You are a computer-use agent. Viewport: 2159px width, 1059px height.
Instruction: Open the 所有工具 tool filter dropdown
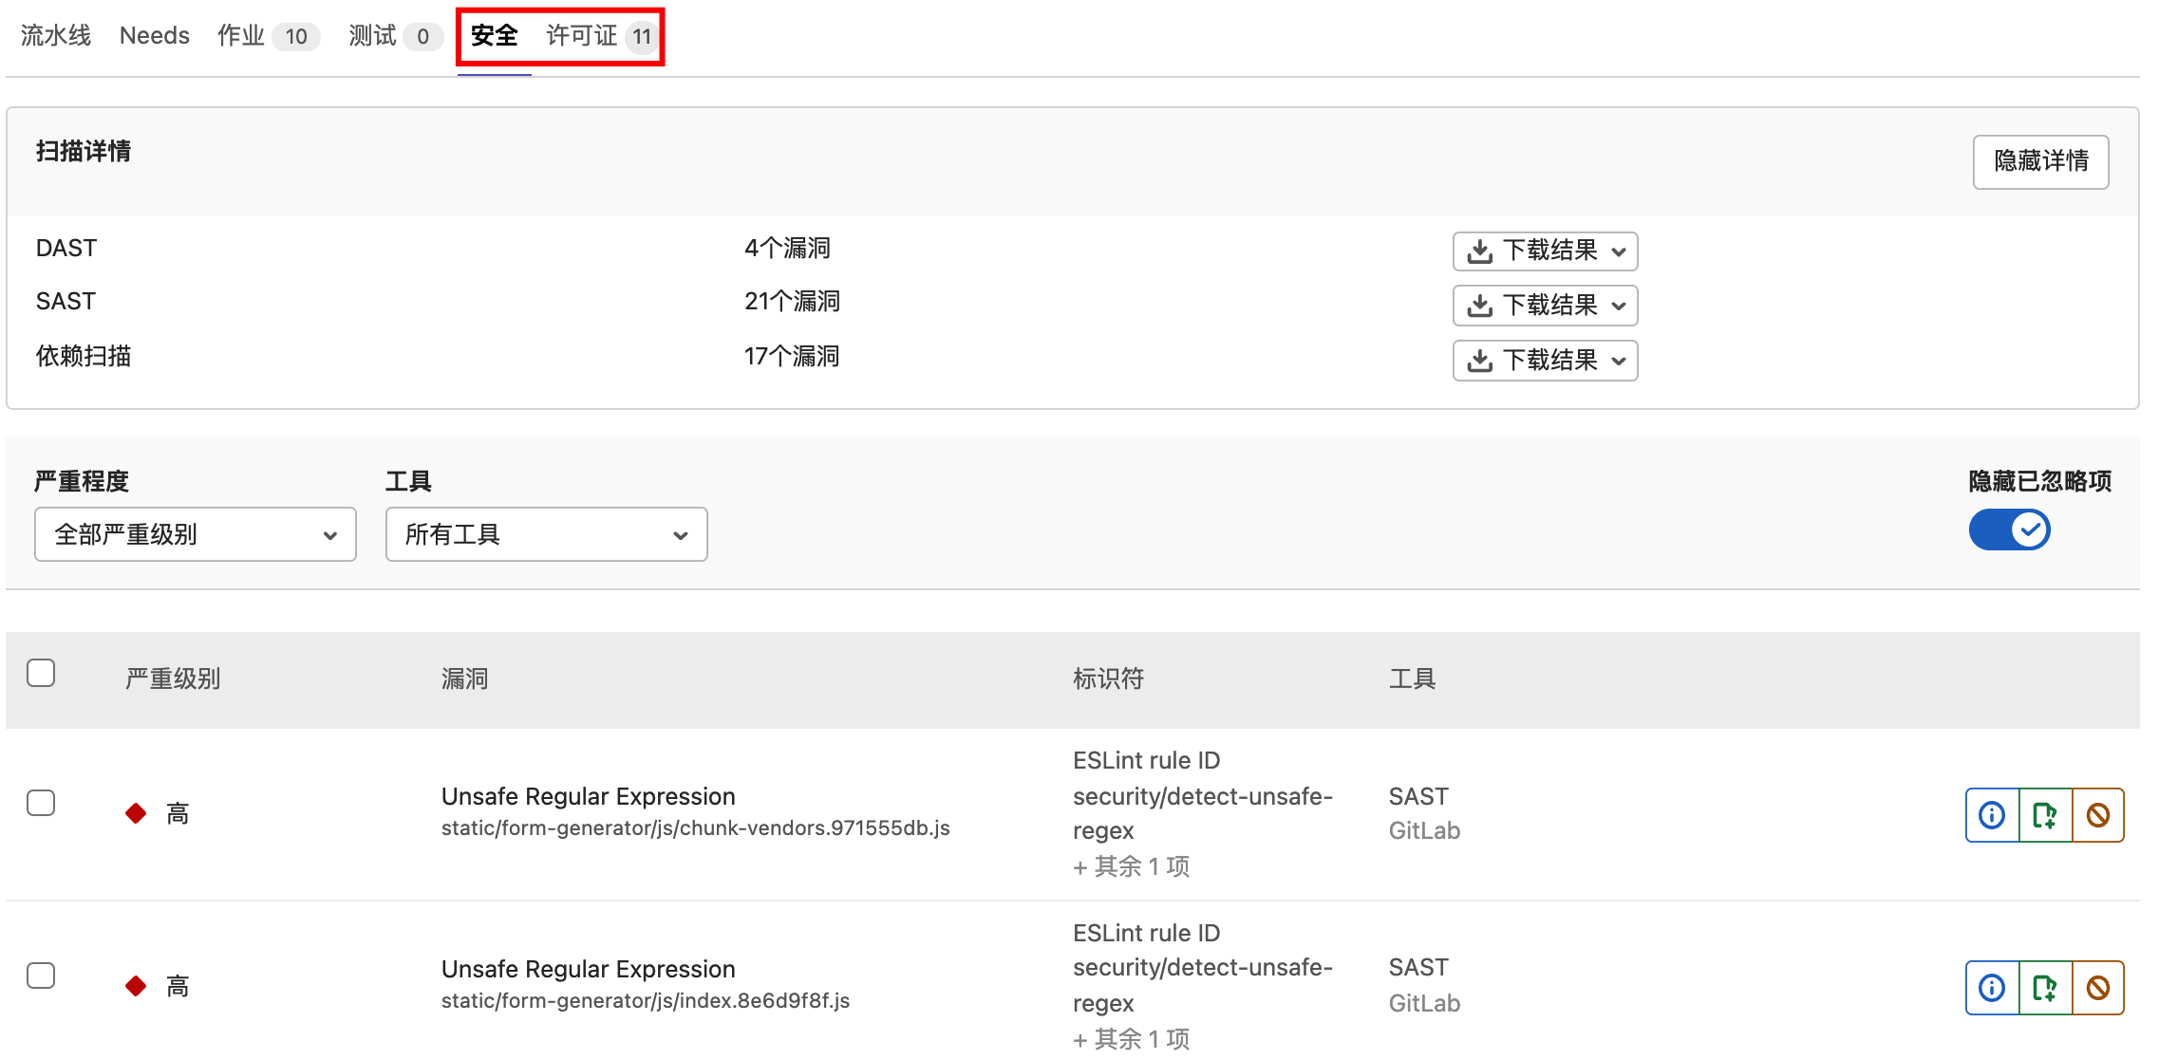(x=546, y=534)
